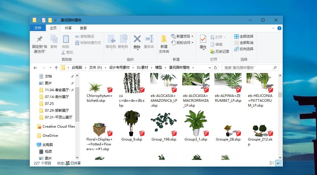Screen dimensions: 317x175
Task: Navigate to 文件 (F:) in the address bar
Action: [x=96, y=68]
